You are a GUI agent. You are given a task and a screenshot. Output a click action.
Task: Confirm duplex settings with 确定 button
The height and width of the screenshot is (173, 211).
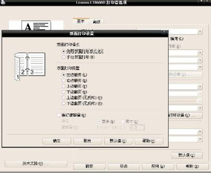[x=57, y=141]
